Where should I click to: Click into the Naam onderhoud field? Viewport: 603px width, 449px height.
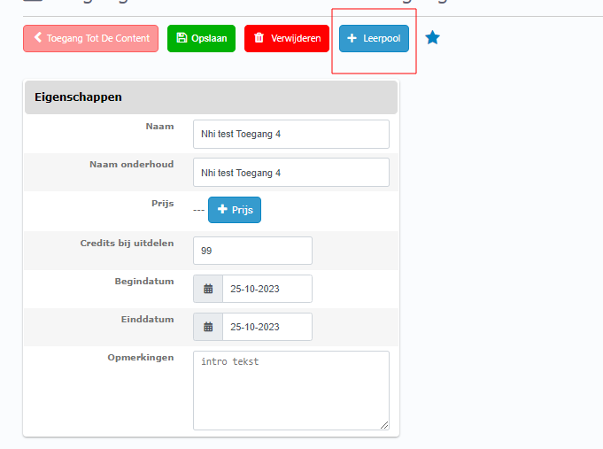[x=290, y=173]
